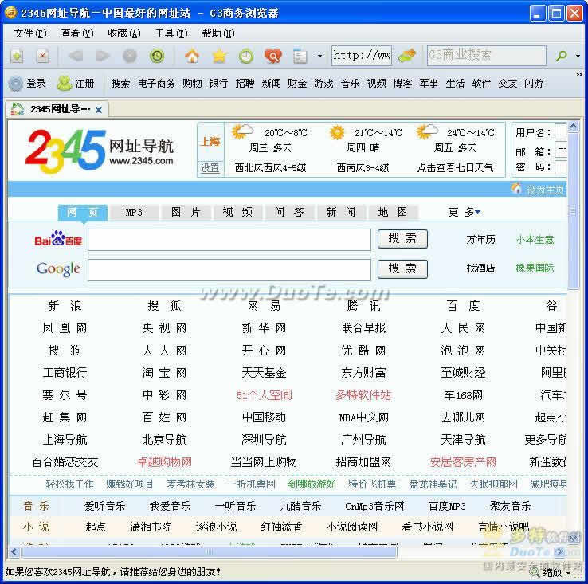Click the green refresh icon
Image resolution: width=588 pixels, height=584 pixels.
[157, 56]
